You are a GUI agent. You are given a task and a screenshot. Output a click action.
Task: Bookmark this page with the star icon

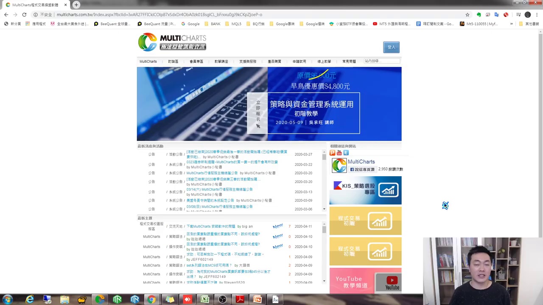(467, 14)
